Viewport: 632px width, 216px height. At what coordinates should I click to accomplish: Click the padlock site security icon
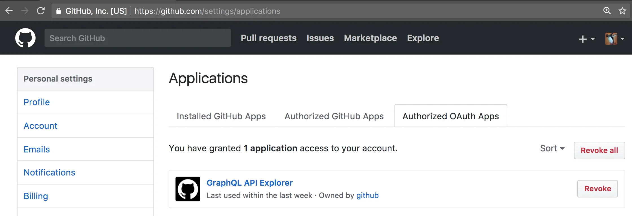(x=59, y=11)
